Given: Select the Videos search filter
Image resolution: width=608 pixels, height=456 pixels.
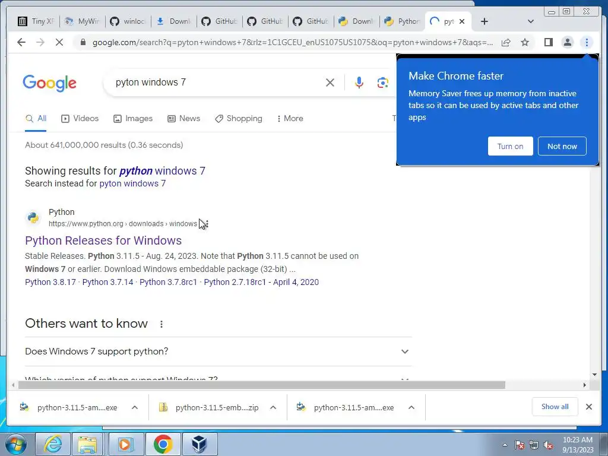Looking at the screenshot, I should pos(80,119).
